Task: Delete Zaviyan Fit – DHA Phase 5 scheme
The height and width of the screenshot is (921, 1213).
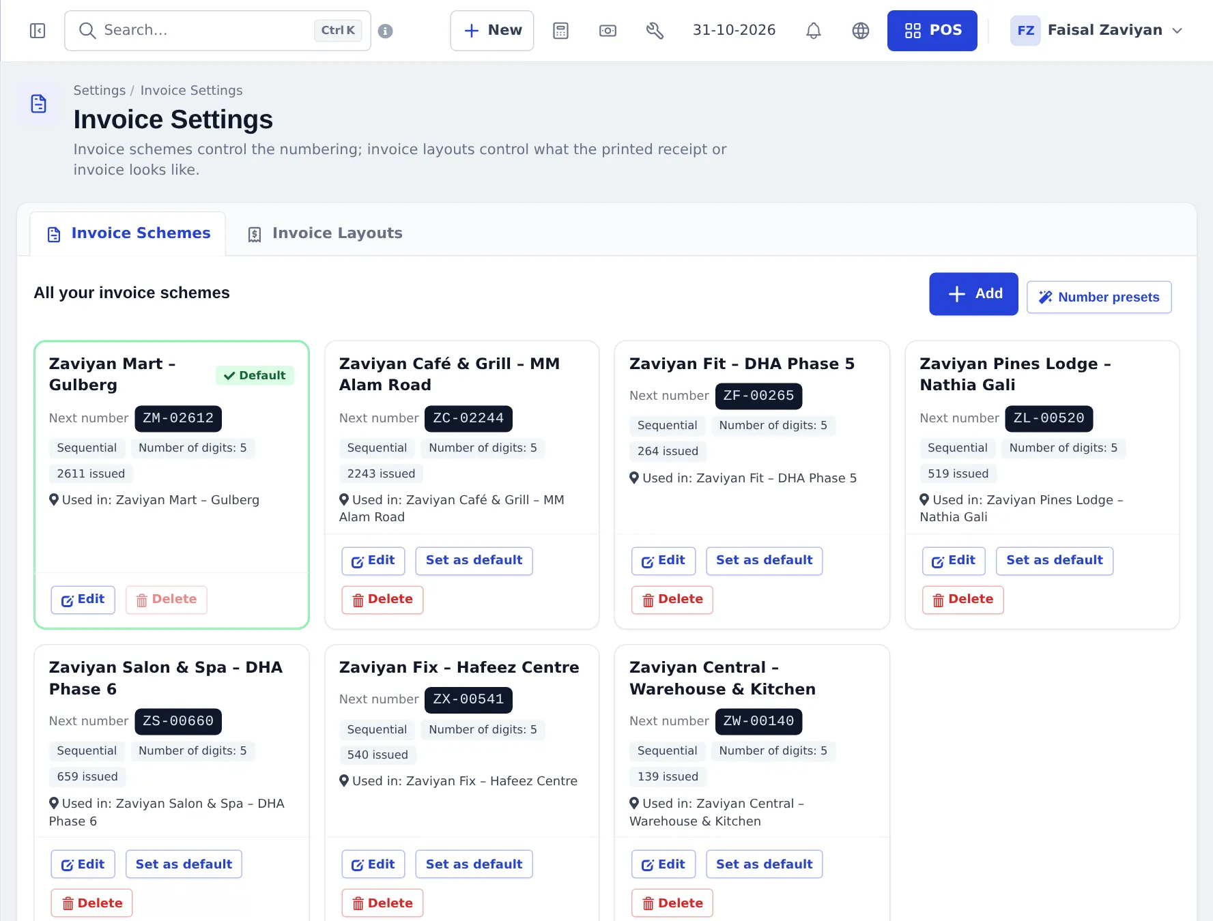Action: click(672, 600)
